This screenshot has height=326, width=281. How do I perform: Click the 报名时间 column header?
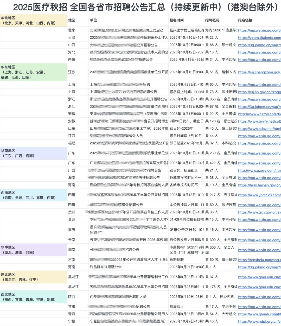pos(176,20)
